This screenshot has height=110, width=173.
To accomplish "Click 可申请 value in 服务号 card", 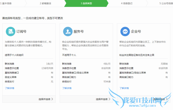I will click(x=107, y=81).
